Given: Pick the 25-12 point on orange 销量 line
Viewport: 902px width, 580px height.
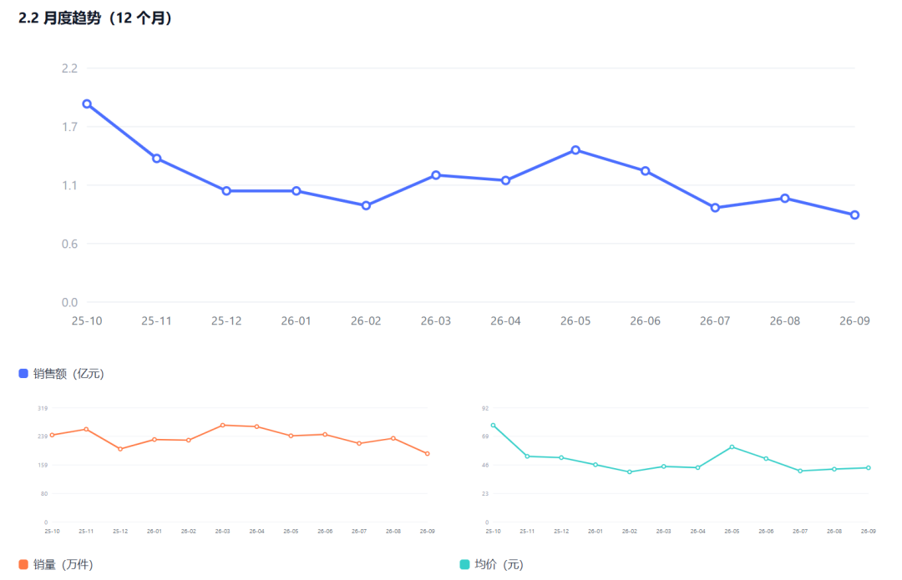Looking at the screenshot, I should pos(120,449).
